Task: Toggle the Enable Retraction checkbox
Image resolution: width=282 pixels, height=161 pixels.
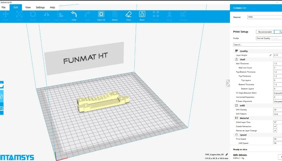Action: 275,126
